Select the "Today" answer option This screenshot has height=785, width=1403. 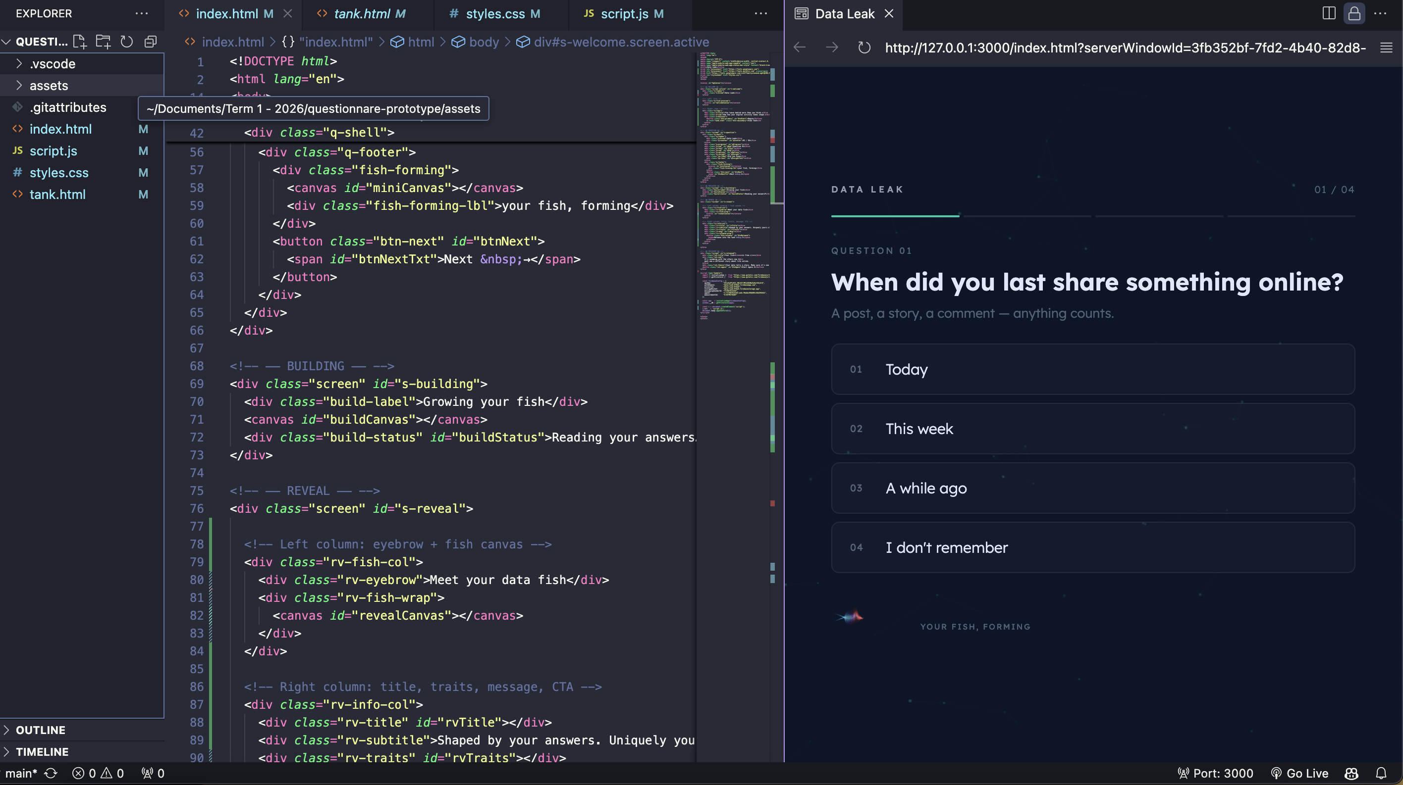(1093, 369)
